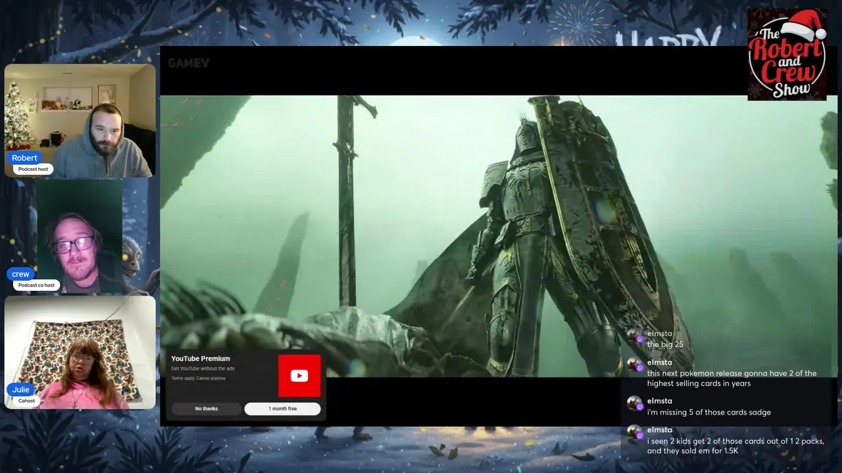The width and height of the screenshot is (842, 473).
Task: Click the "Cohost" caption under Julie
Action: [x=26, y=401]
